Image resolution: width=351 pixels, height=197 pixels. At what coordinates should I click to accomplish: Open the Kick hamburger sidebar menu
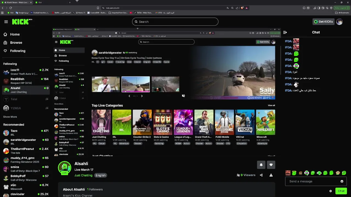pos(6,22)
